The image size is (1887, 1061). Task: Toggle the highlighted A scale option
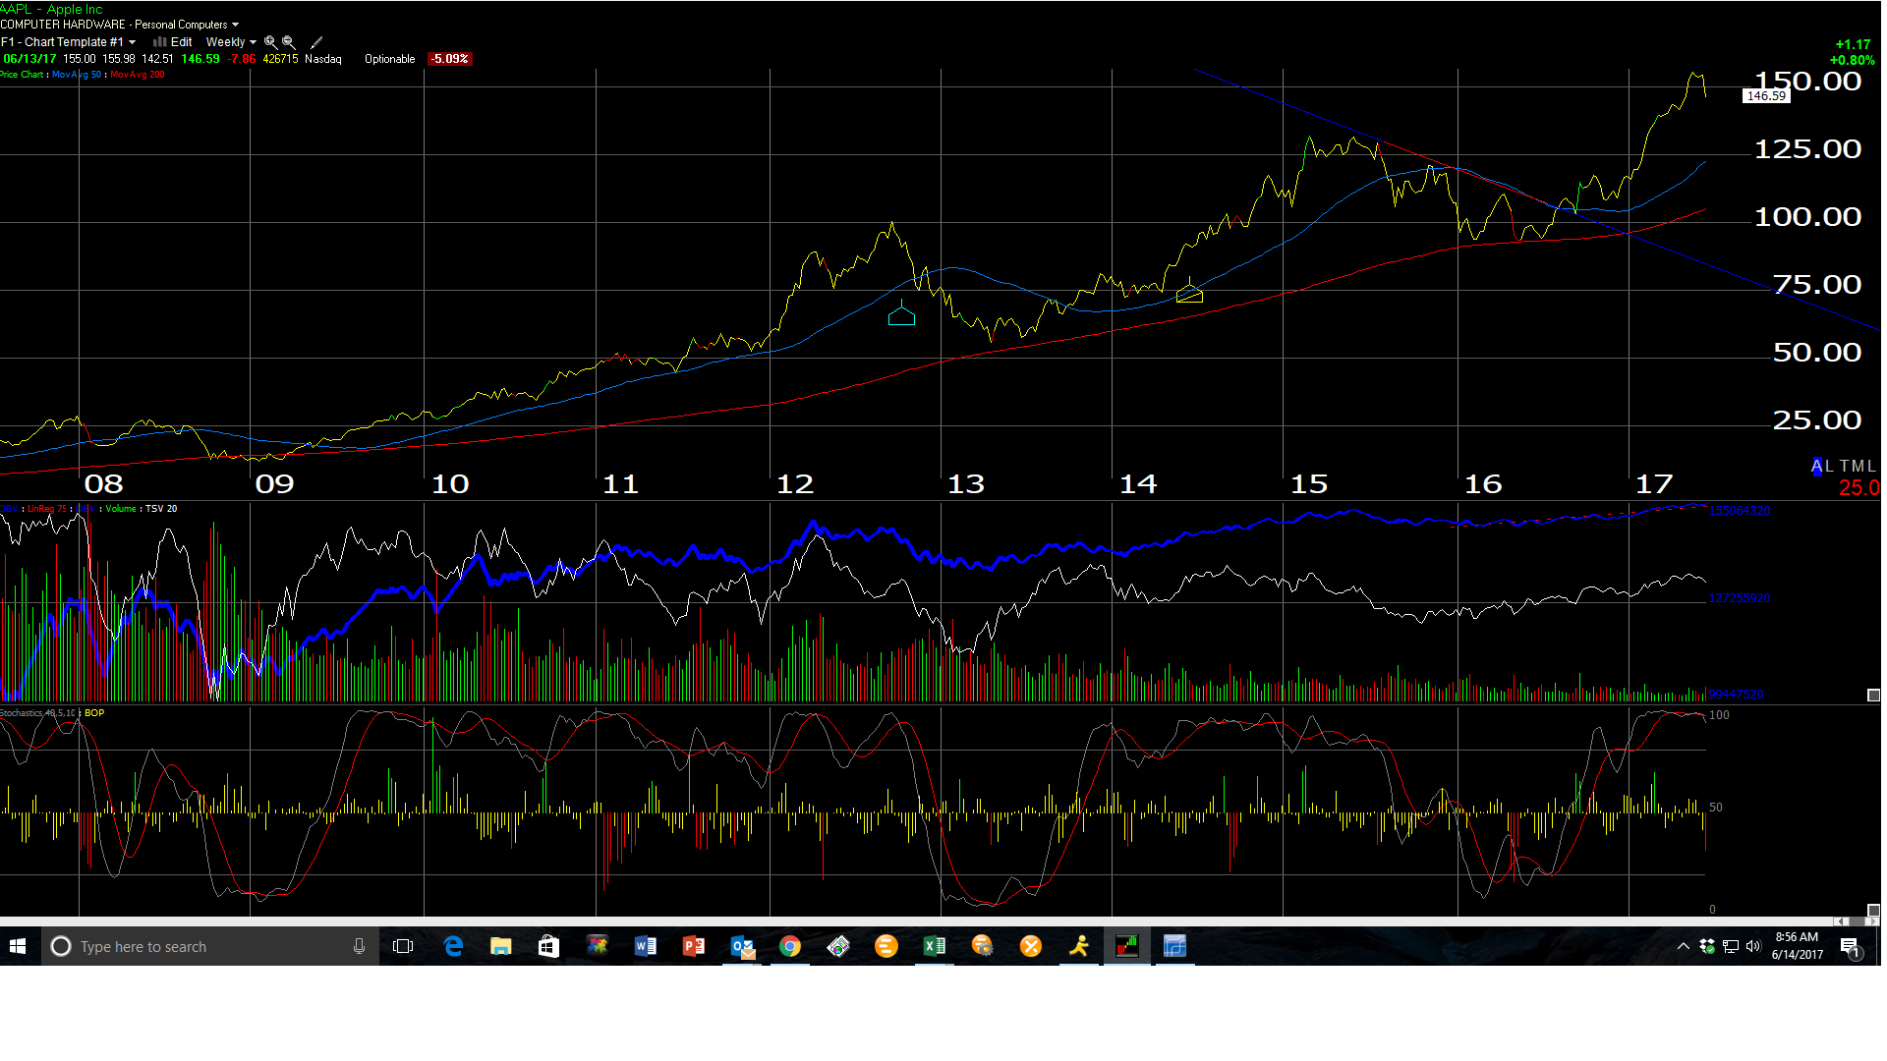[1817, 467]
